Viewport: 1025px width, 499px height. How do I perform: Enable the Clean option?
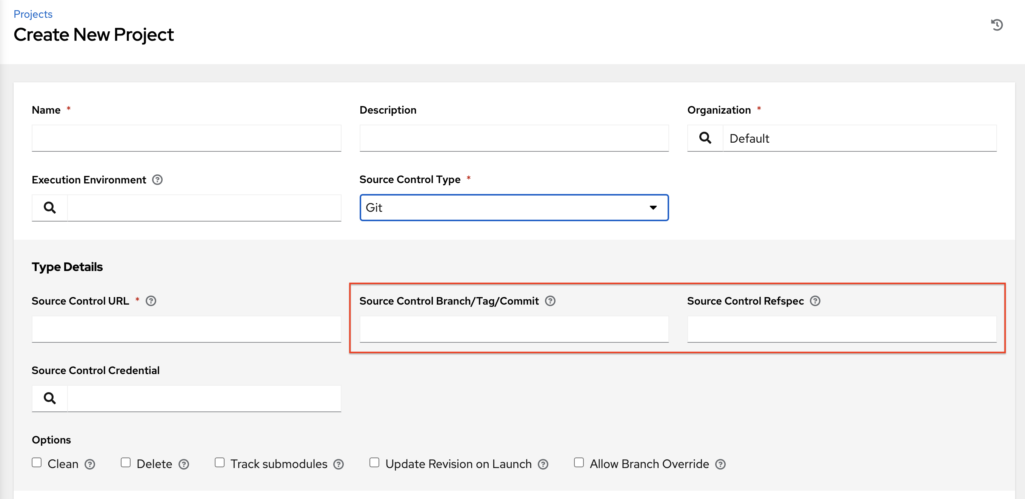pyautogui.click(x=37, y=463)
